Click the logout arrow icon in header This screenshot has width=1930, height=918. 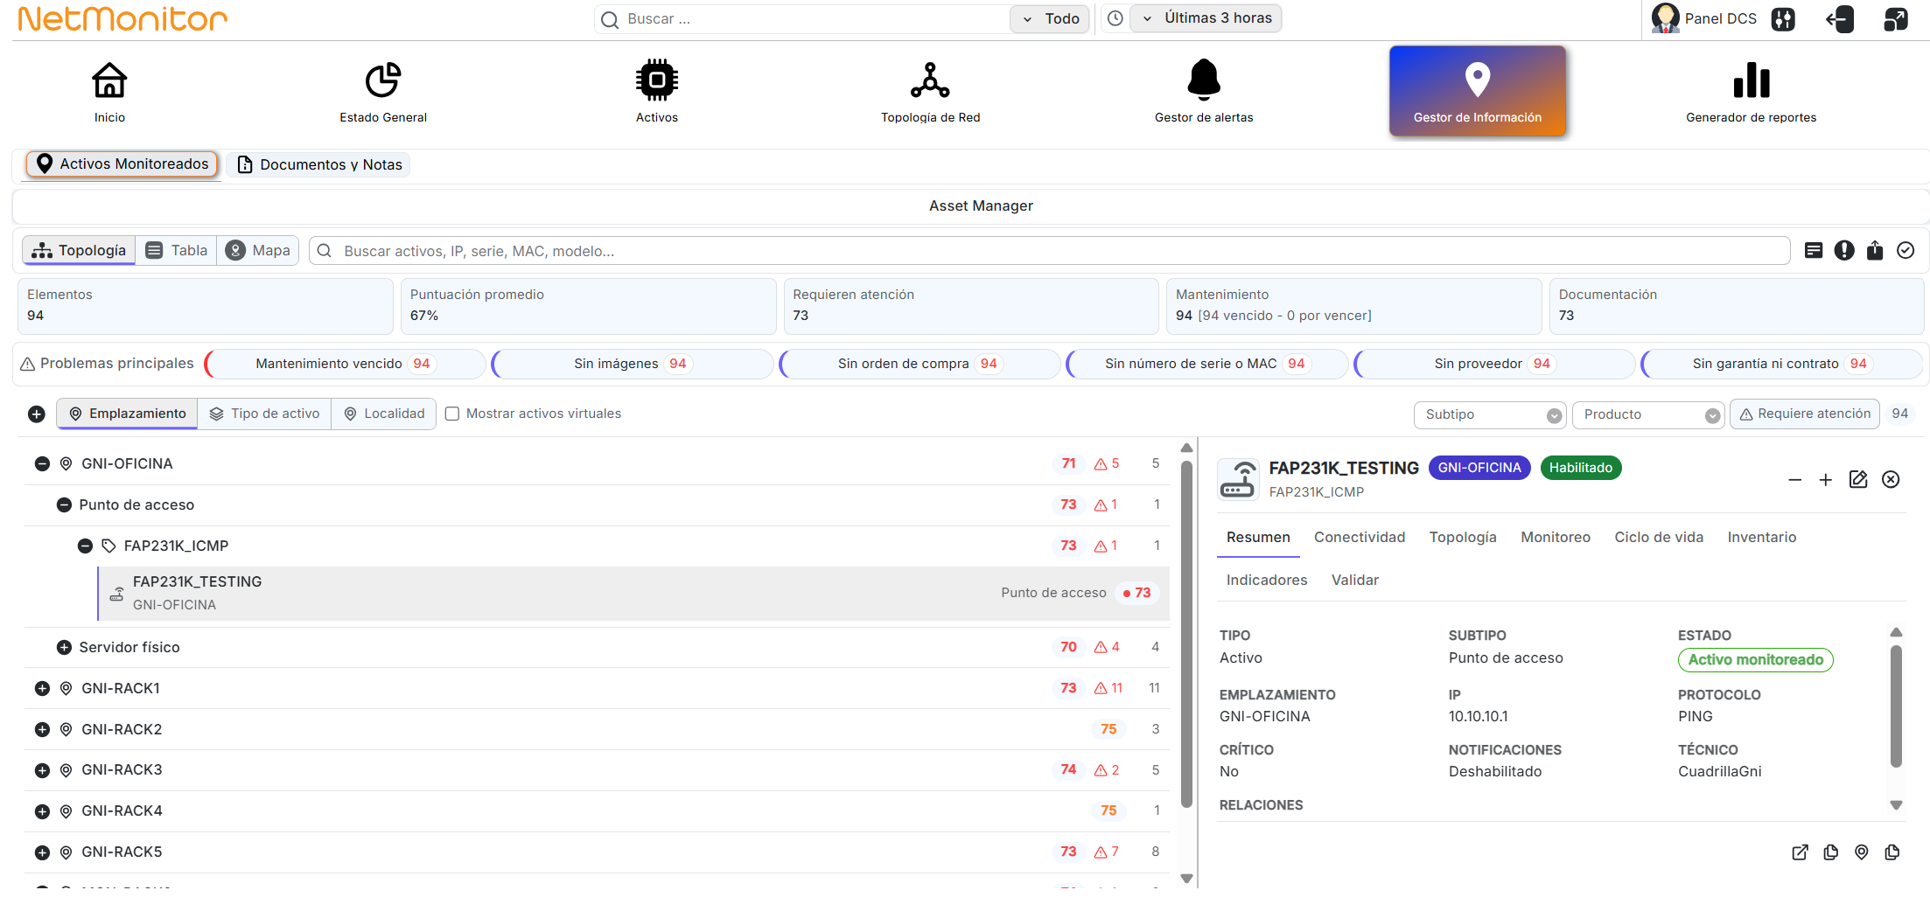[x=1840, y=19]
